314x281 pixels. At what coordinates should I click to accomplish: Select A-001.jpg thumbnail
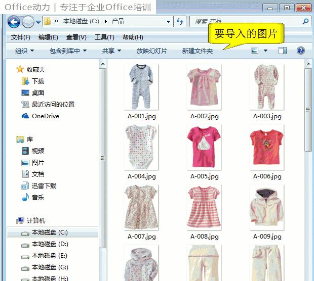pos(141,87)
